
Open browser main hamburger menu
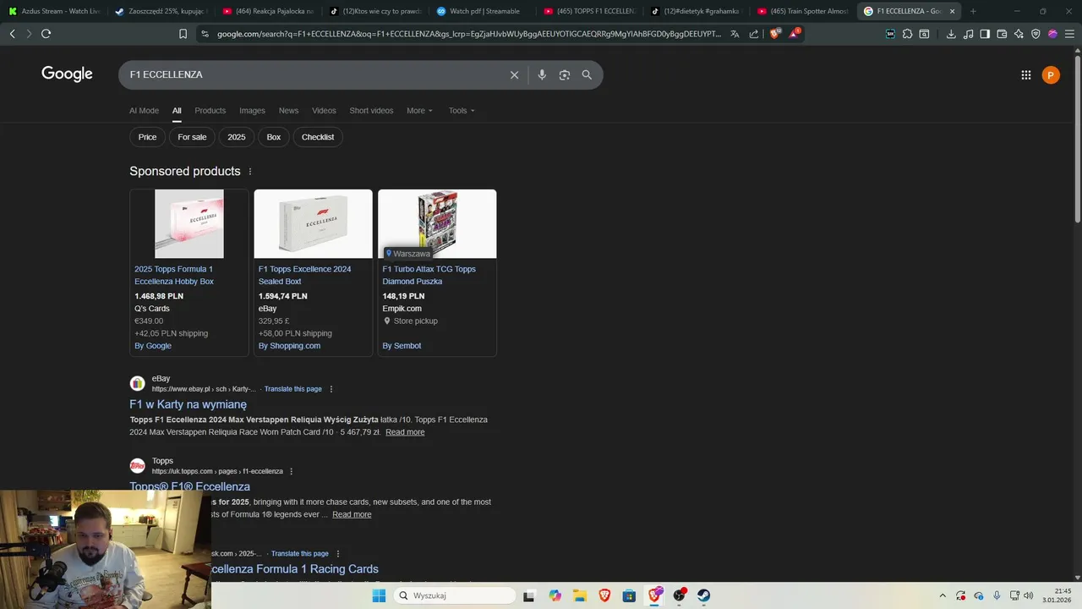coord(1069,34)
